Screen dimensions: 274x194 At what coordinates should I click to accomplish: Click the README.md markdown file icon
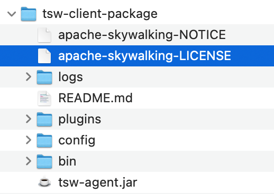click(44, 98)
